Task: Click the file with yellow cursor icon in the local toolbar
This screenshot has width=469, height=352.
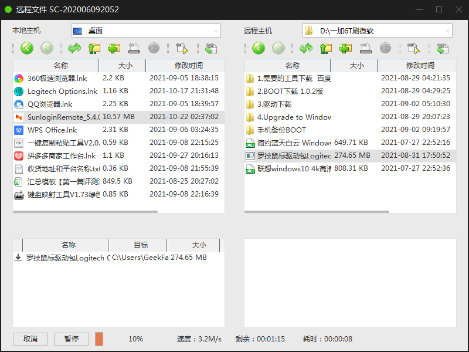Action: pos(182,48)
